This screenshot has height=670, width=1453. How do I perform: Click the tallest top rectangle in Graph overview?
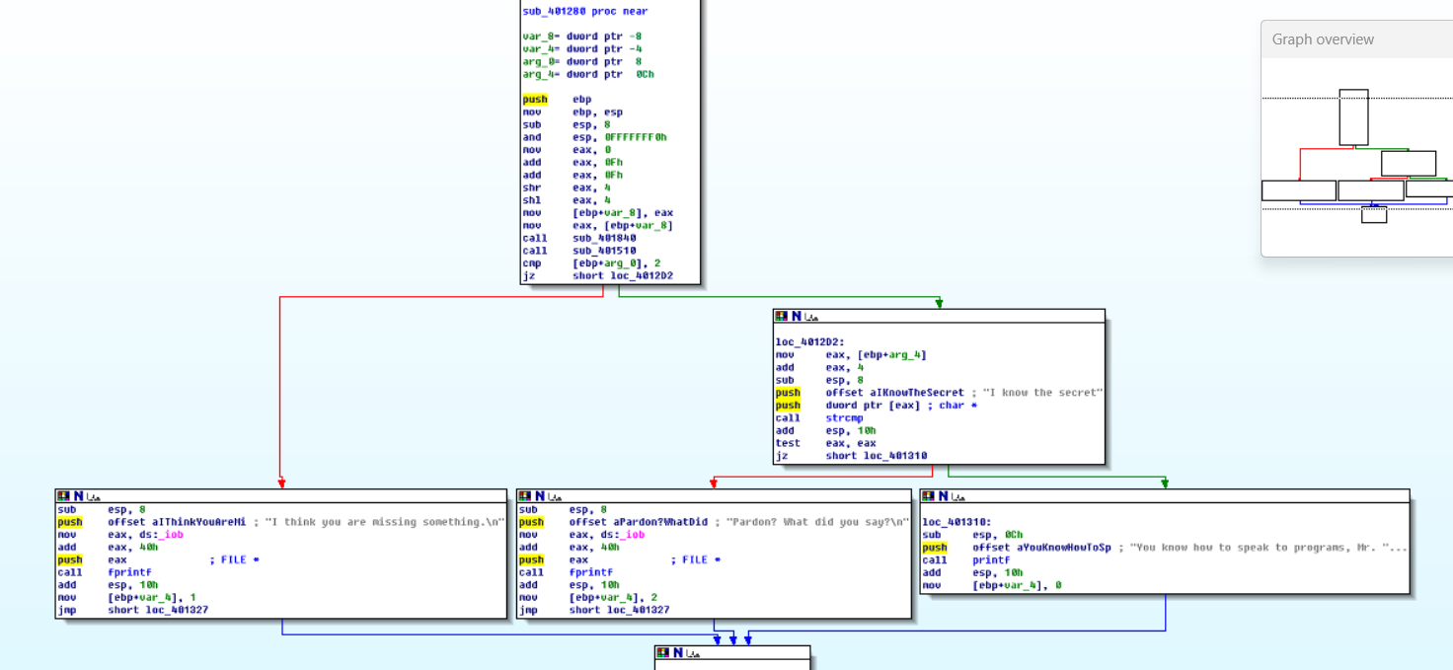click(1353, 117)
